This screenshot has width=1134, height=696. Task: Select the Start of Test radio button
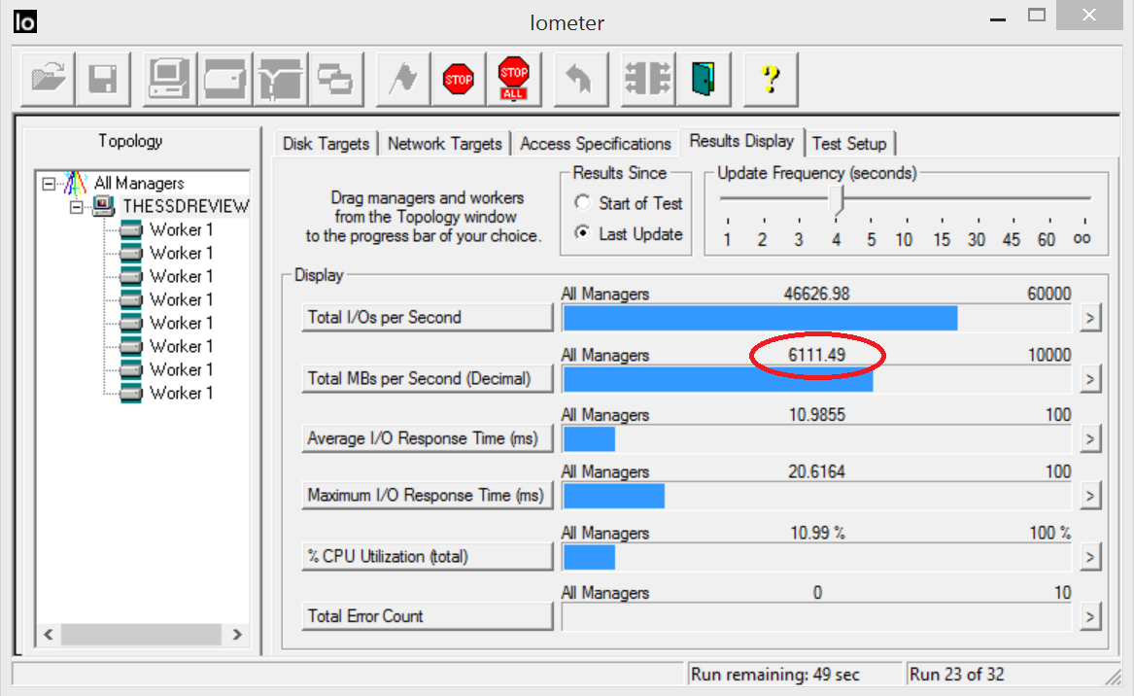click(x=583, y=203)
